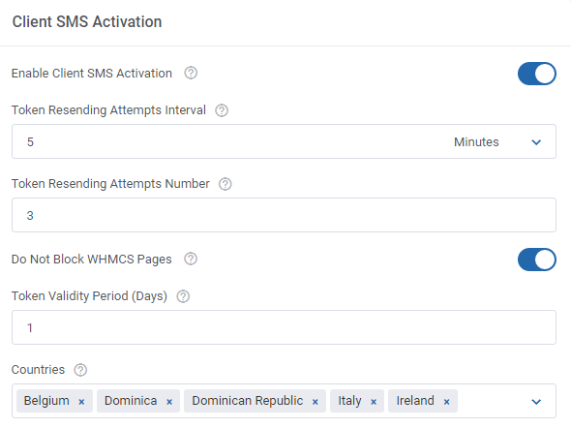Remove Italy tag from countries
571x429 pixels.
pos(374,402)
